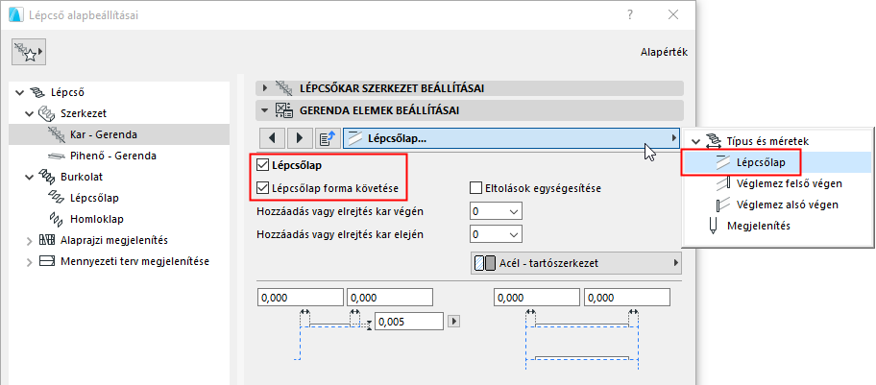This screenshot has height=385, width=876.
Task: Expand Lépcsőkar szerkezet beállításai panel
Action: pos(265,87)
